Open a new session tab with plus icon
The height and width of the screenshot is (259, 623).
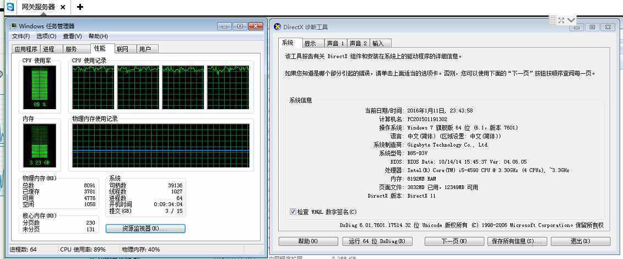[80, 7]
